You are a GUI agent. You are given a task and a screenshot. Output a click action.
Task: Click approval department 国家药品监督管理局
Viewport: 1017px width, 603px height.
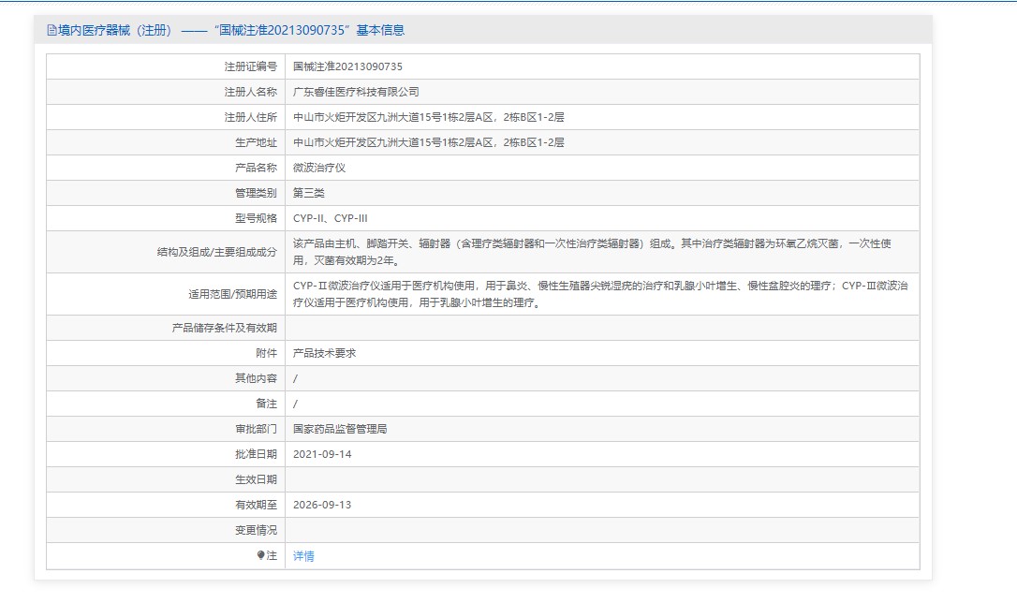pos(340,429)
